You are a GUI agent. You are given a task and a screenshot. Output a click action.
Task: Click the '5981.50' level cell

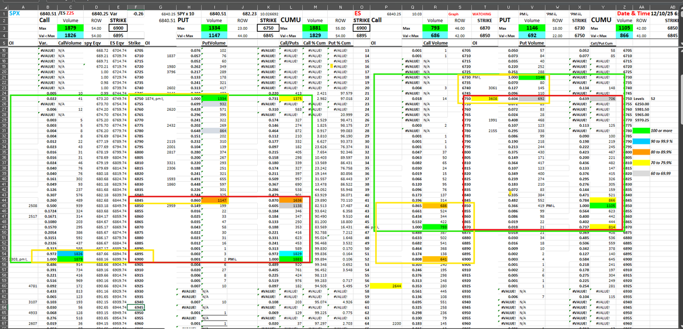[x=642, y=109]
